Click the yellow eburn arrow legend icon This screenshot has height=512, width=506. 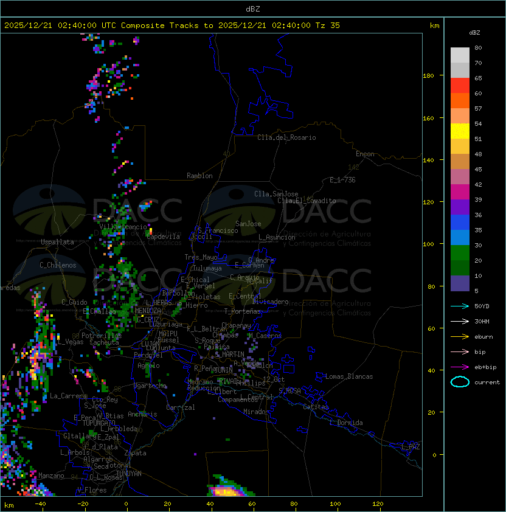point(460,337)
